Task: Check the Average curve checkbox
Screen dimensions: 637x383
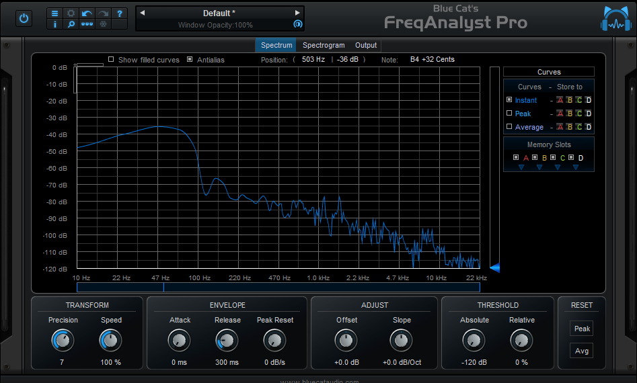Action: 509,126
